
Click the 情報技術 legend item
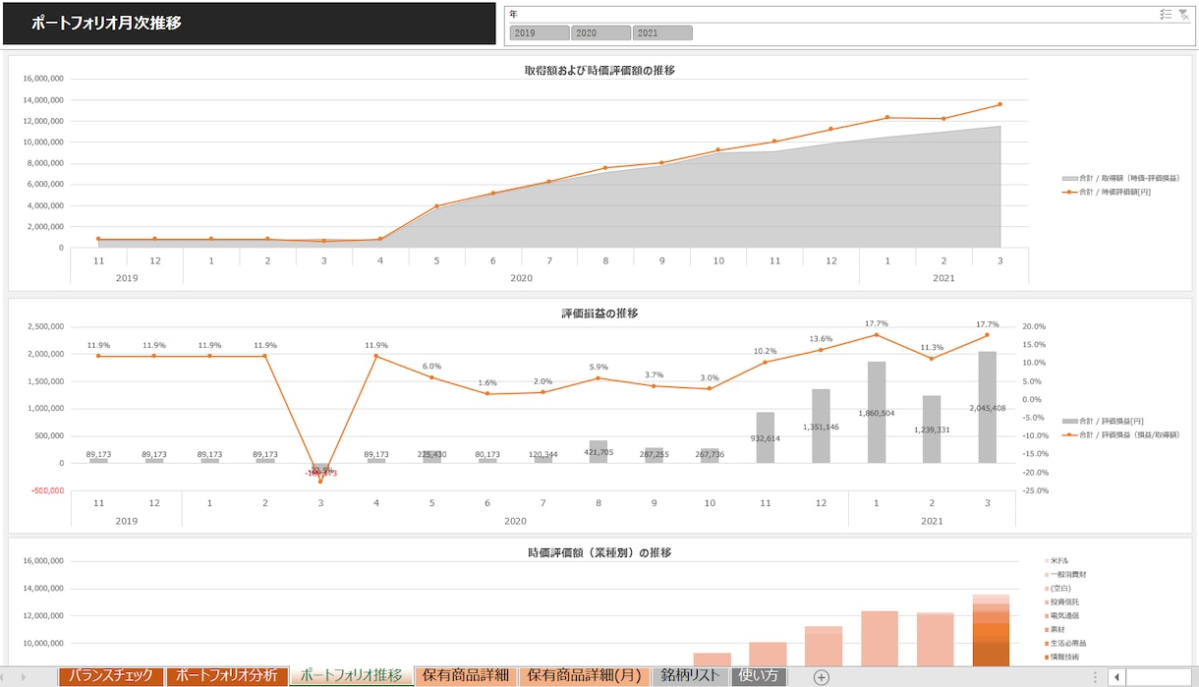(1061, 657)
